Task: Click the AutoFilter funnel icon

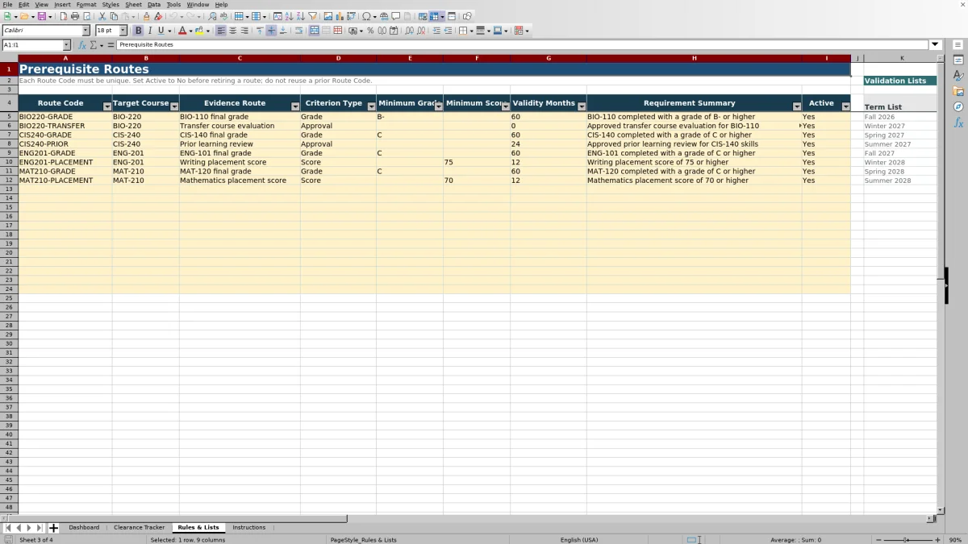Action: pos(312,16)
